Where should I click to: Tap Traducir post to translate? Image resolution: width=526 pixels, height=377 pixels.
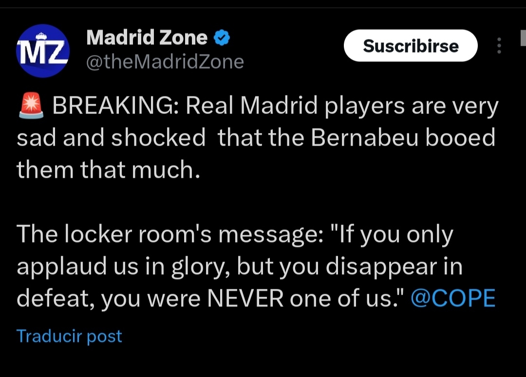pos(69,336)
